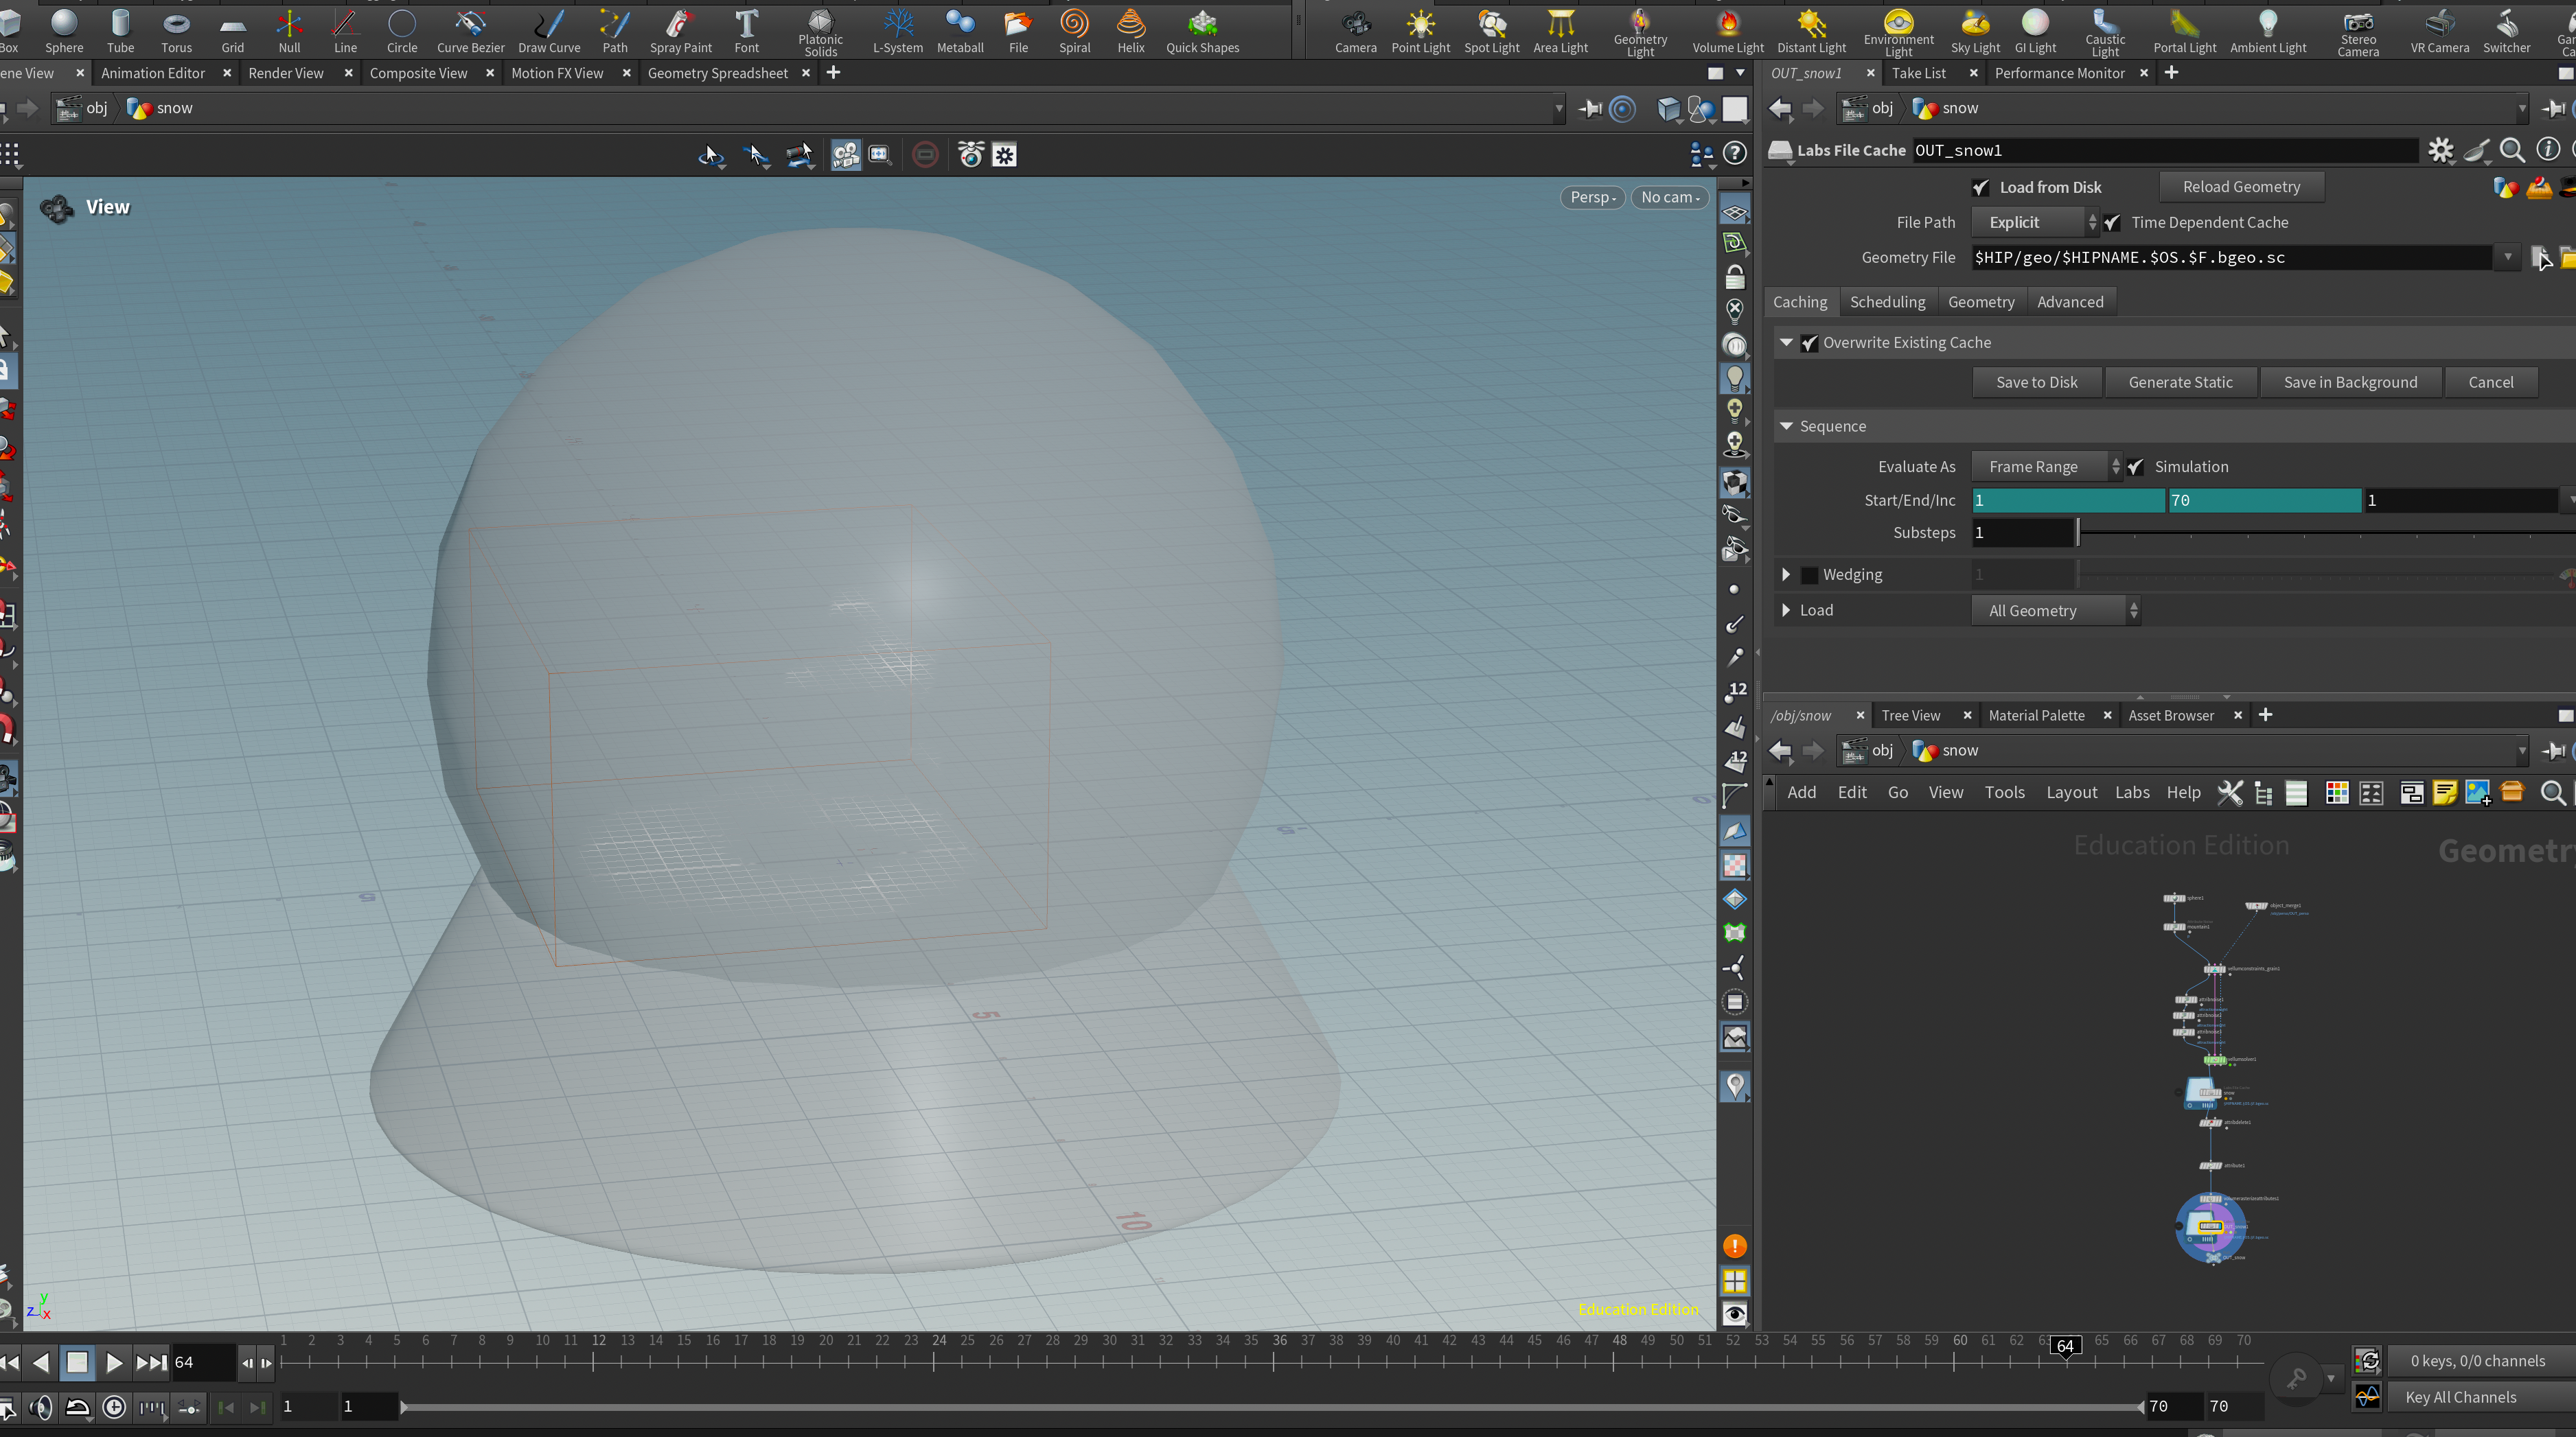
Task: Click the Reload Geometry button
Action: (2241, 187)
